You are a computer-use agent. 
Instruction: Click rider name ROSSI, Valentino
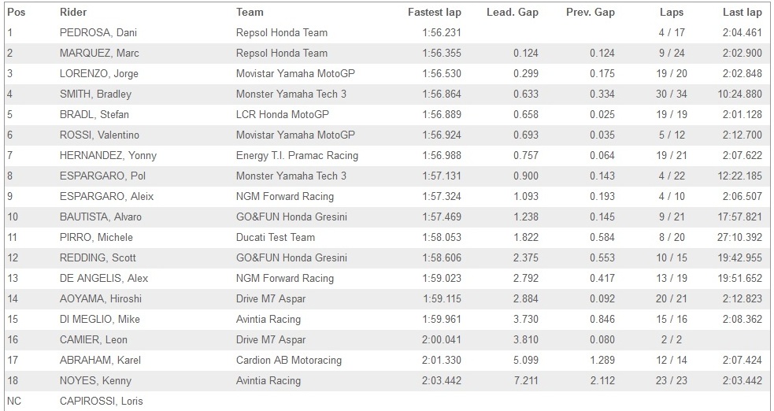pos(101,135)
